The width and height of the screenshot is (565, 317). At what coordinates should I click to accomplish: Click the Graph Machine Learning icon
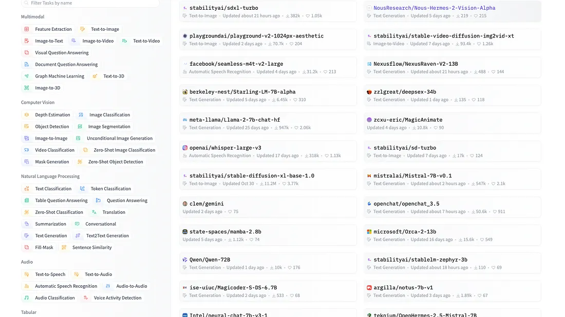click(27, 76)
